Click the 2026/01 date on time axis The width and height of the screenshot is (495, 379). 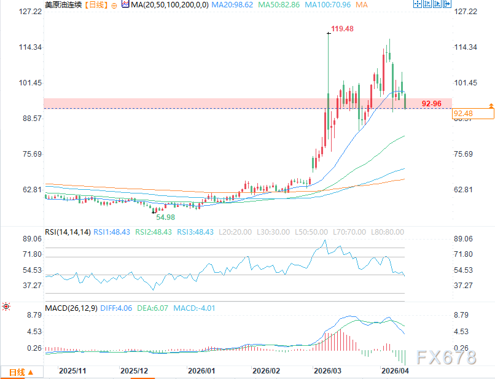pos(201,371)
